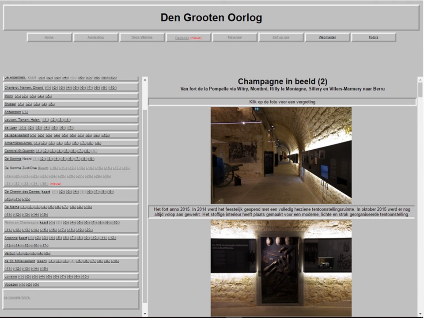The image size is (424, 318).
Task: Open De Chemin des Dames page -12-
Action: click(26, 199)
